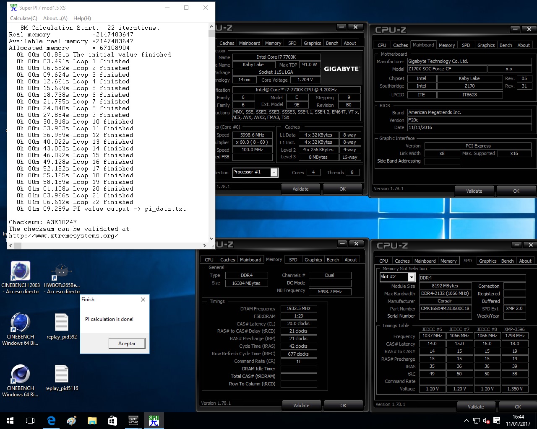Image resolution: width=537 pixels, height=429 pixels.
Task: Click the 'http://www.xtremesystems.org/' text in Super PI
Action: 64,235
